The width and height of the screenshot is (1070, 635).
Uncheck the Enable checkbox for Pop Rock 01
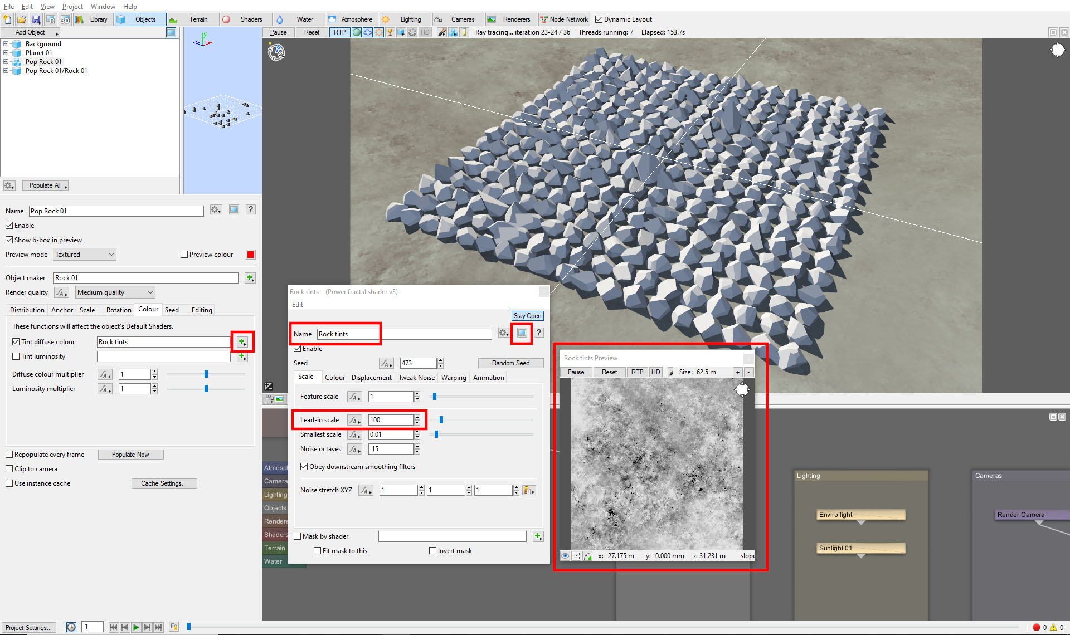point(9,226)
